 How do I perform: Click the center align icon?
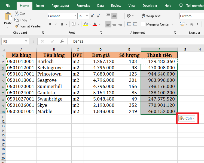coord(114,24)
